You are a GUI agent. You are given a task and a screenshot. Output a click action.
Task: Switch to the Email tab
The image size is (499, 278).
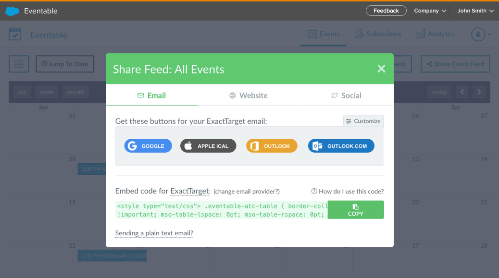[x=151, y=96]
